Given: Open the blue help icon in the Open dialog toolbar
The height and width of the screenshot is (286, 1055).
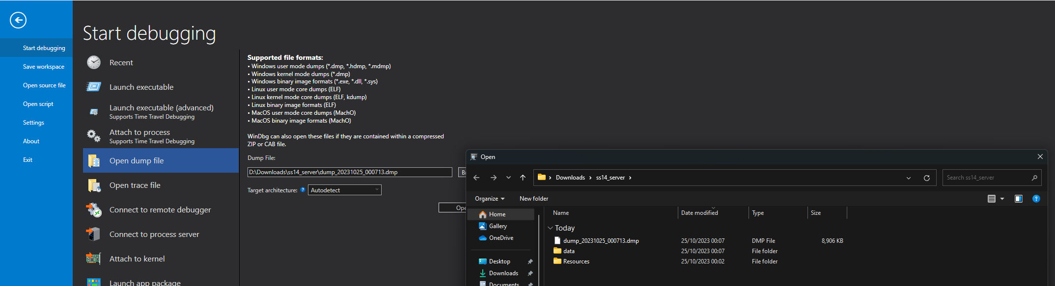Looking at the screenshot, I should click(1036, 199).
